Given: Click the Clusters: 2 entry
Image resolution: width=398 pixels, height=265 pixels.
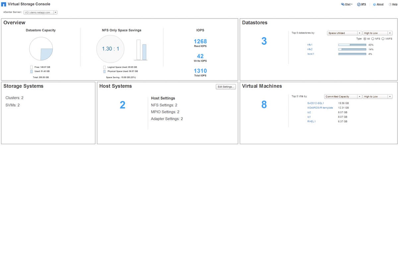Looking at the screenshot, I should click(15, 98).
